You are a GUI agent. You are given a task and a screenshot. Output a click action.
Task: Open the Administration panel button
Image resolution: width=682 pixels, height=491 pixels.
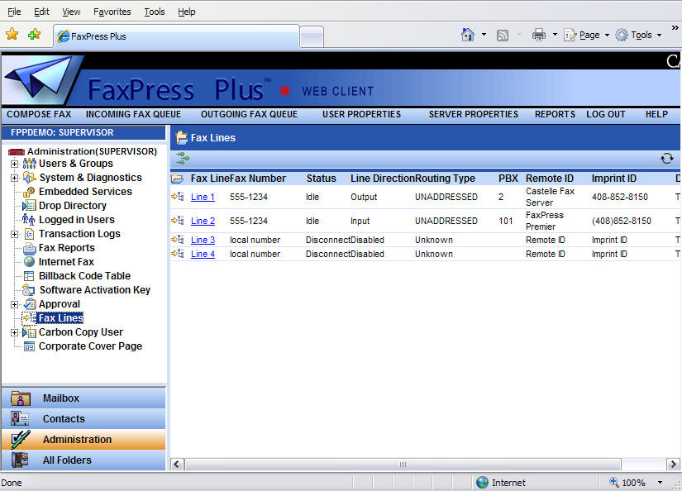(83, 439)
